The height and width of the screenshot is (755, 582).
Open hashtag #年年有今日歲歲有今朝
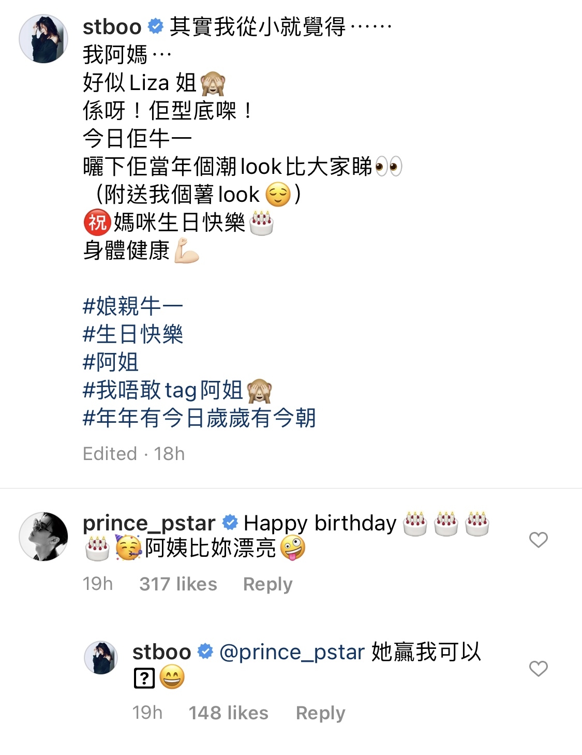[199, 418]
